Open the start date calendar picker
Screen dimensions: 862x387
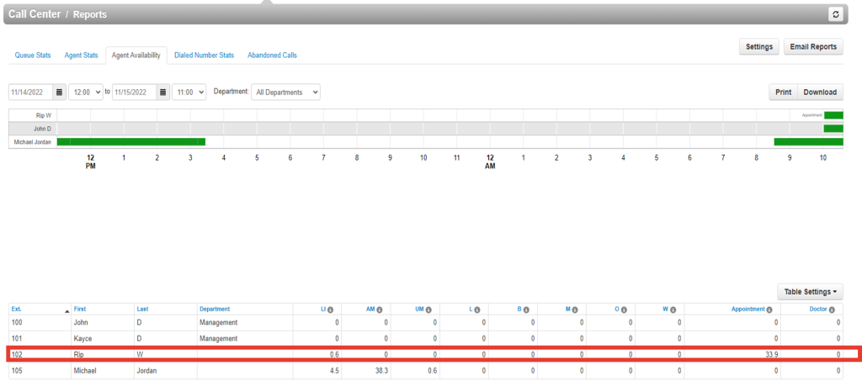pyautogui.click(x=60, y=92)
